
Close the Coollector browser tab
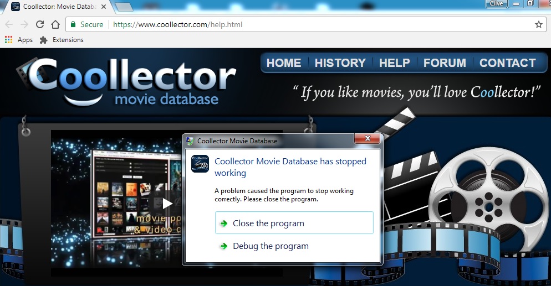point(104,7)
